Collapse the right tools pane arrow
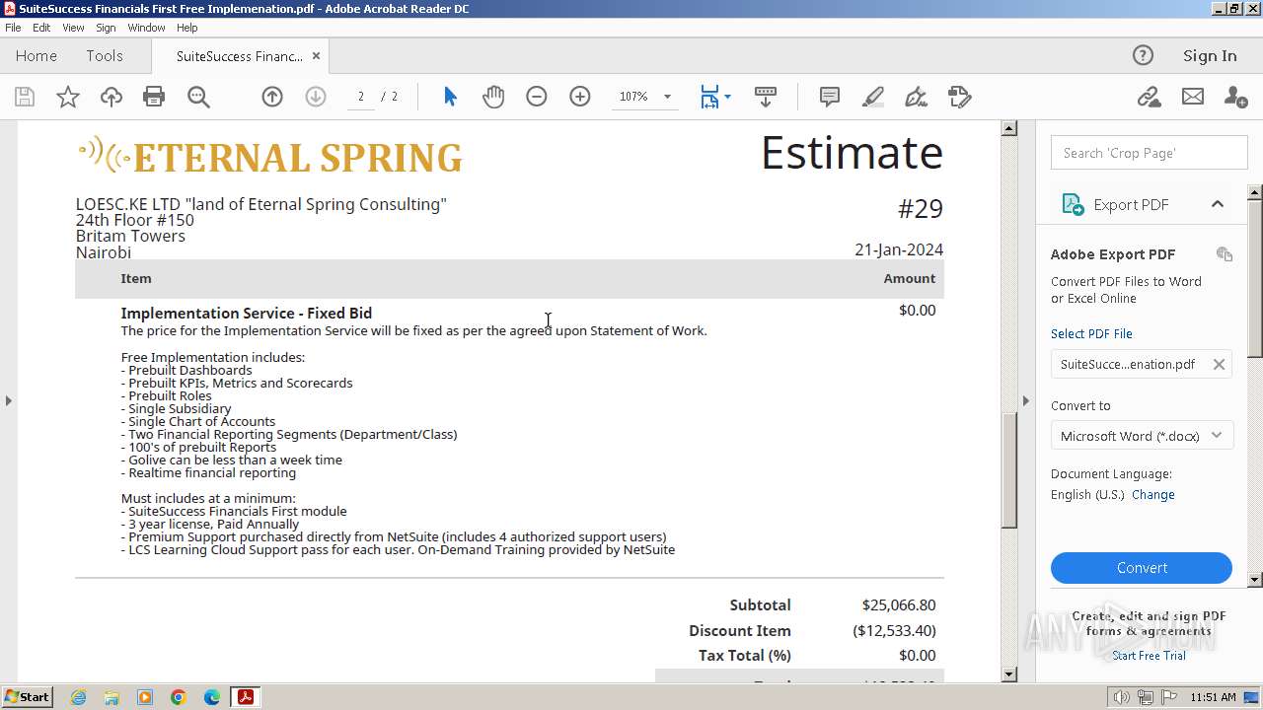1263x710 pixels. click(1026, 400)
